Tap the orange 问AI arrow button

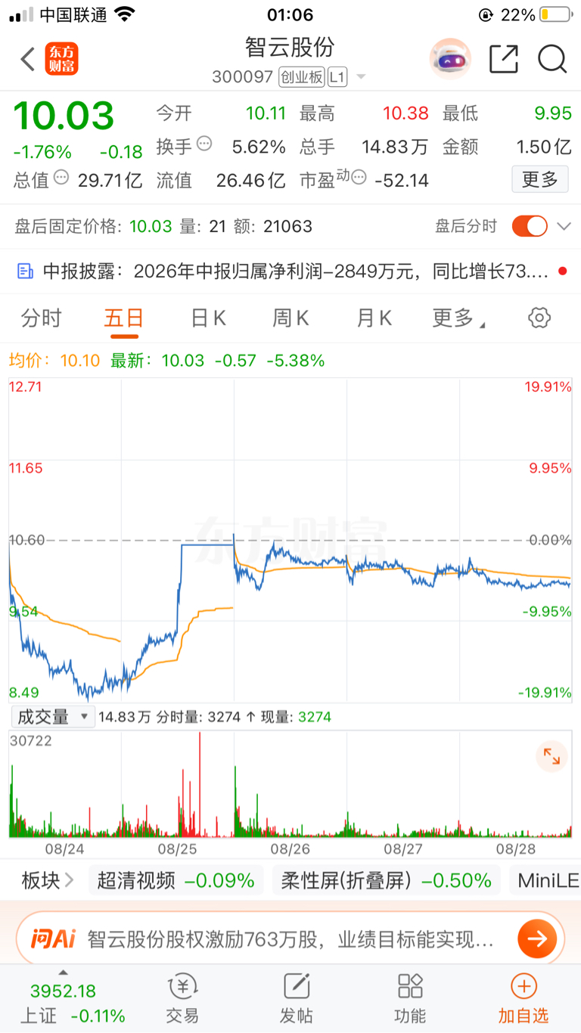[537, 939]
